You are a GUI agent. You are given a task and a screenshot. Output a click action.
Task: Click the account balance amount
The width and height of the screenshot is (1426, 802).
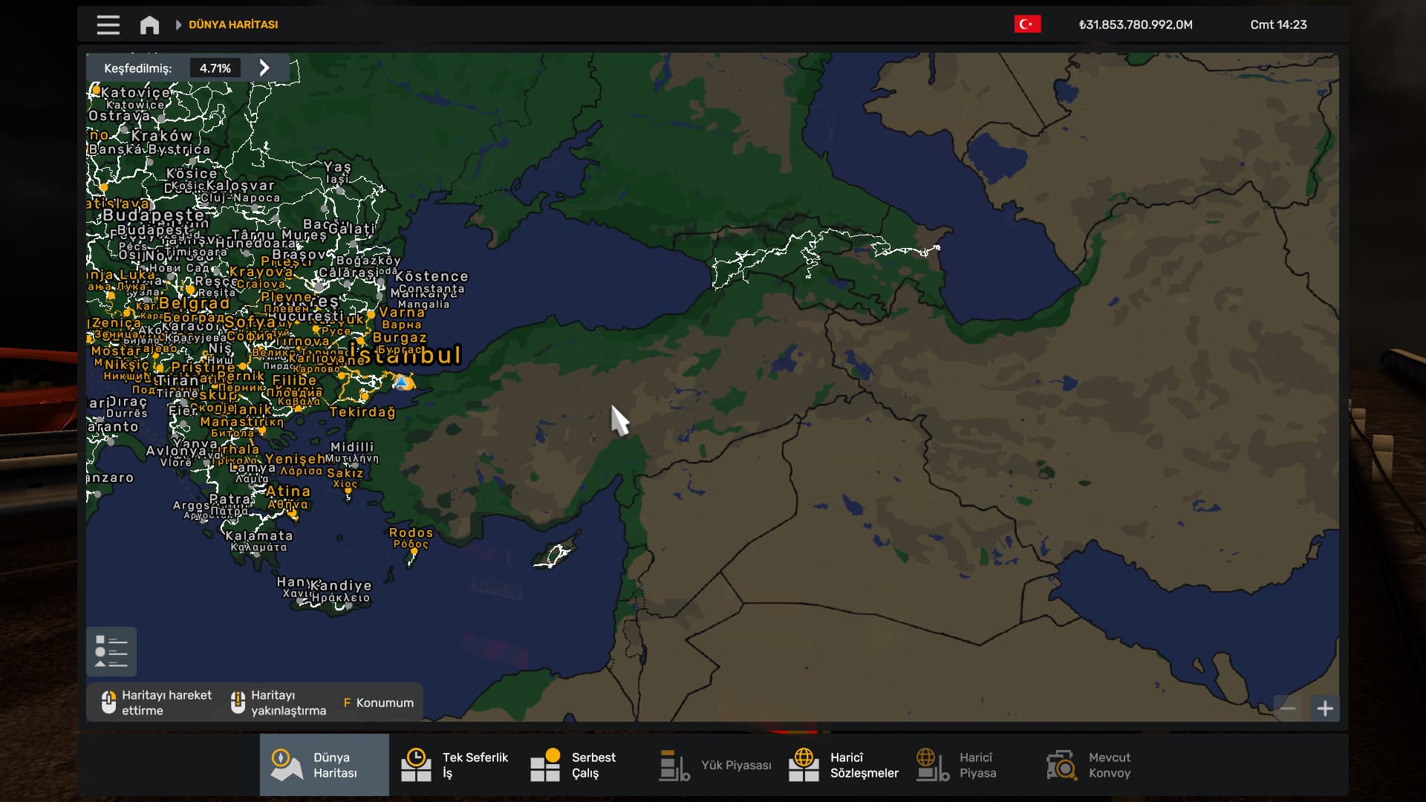point(1136,25)
